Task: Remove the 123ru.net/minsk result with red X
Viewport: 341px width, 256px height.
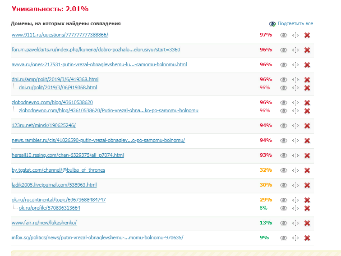Action: 307,126
